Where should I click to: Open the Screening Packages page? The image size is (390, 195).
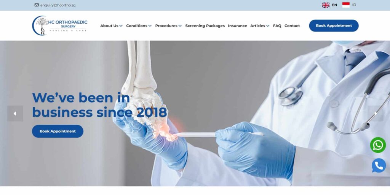tap(205, 26)
